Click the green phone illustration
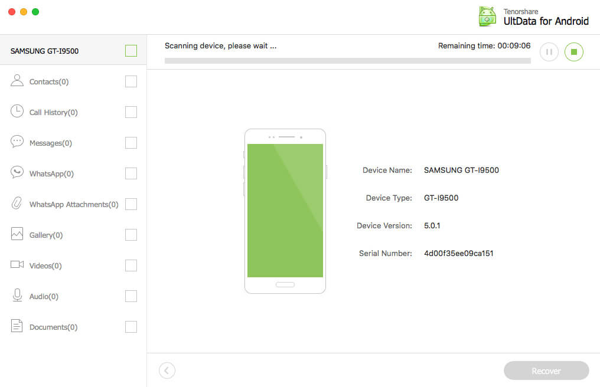This screenshot has width=600, height=387. 285,211
